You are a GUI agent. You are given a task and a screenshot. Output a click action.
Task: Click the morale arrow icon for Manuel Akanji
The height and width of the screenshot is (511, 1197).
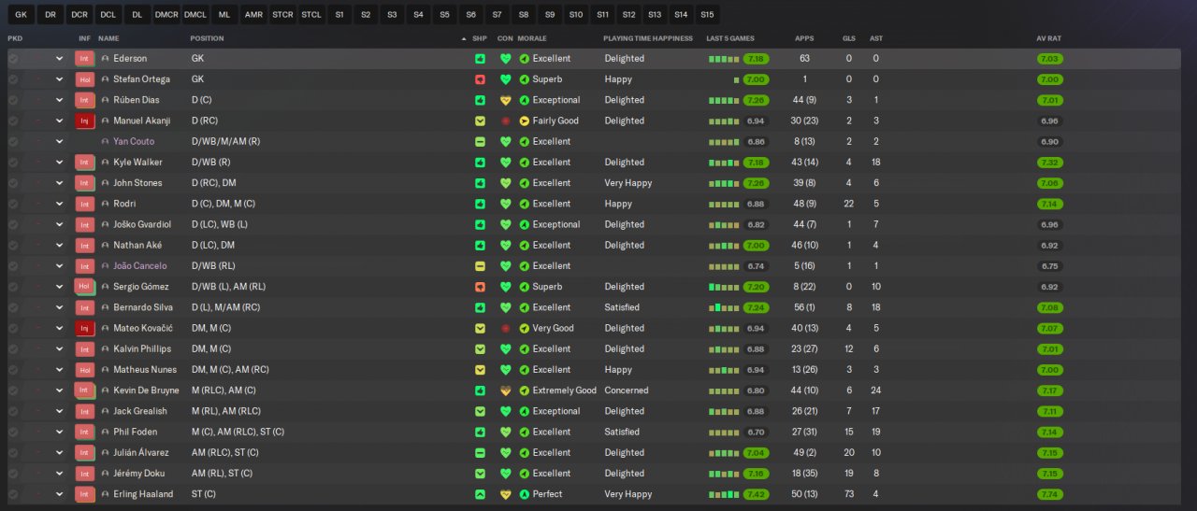pos(525,121)
